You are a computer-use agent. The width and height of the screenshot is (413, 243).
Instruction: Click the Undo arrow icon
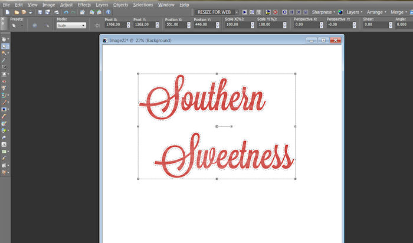(x=66, y=12)
